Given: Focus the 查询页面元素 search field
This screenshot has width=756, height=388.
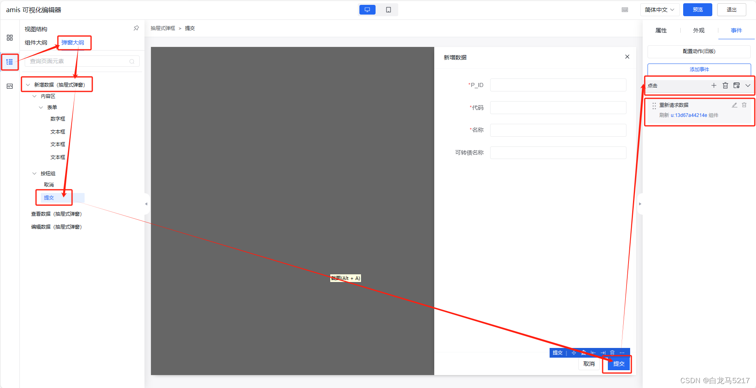Looking at the screenshot, I should tap(82, 61).
